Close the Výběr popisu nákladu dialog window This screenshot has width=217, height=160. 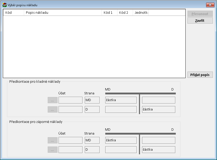pos(209,5)
